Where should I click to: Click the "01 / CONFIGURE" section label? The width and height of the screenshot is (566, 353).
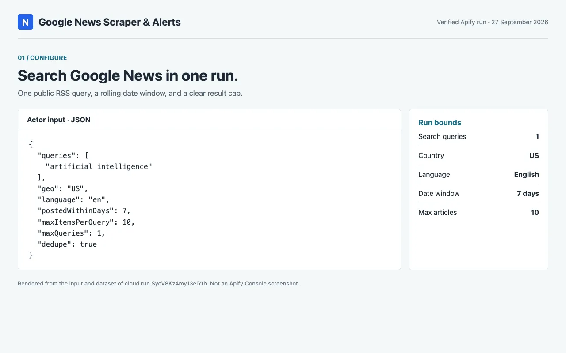pos(42,58)
